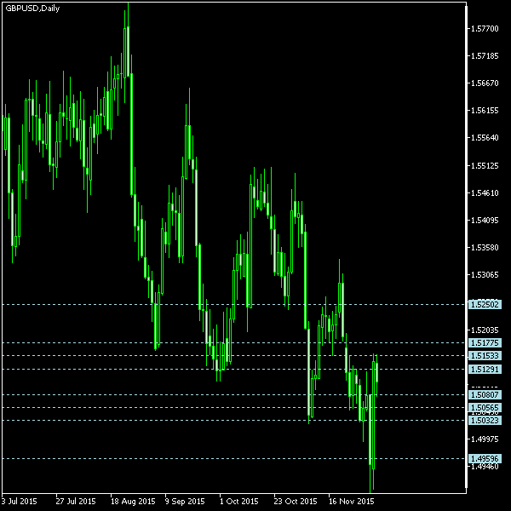Pick the highlighted 1.51291 level tag

[x=485, y=370]
